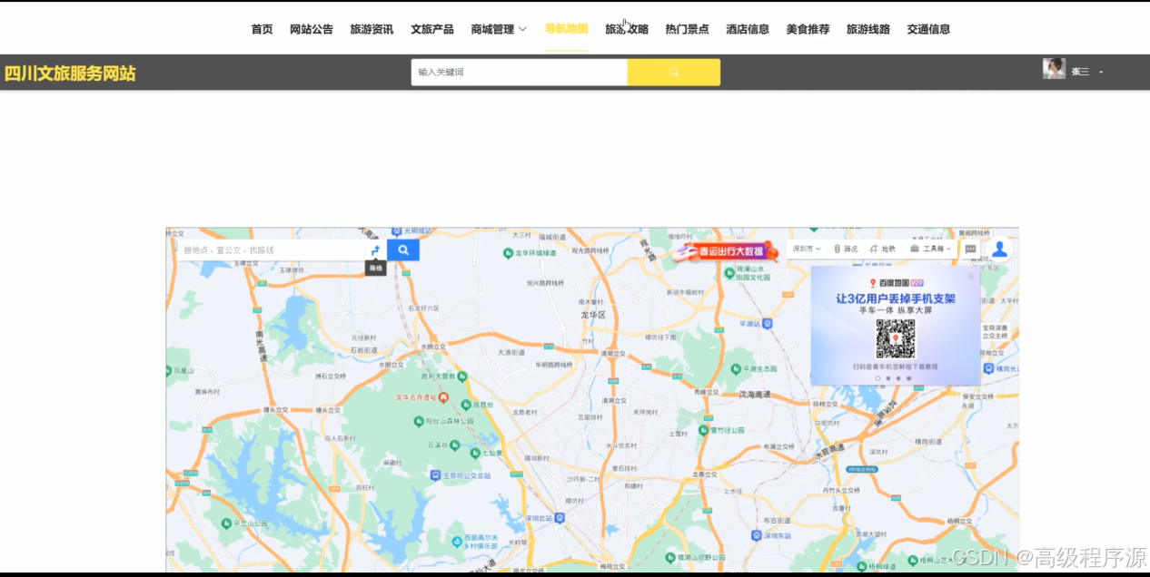This screenshot has height=577, width=1150.
Task: Open 旅游攻略 in the navigation bar
Action: coord(627,29)
